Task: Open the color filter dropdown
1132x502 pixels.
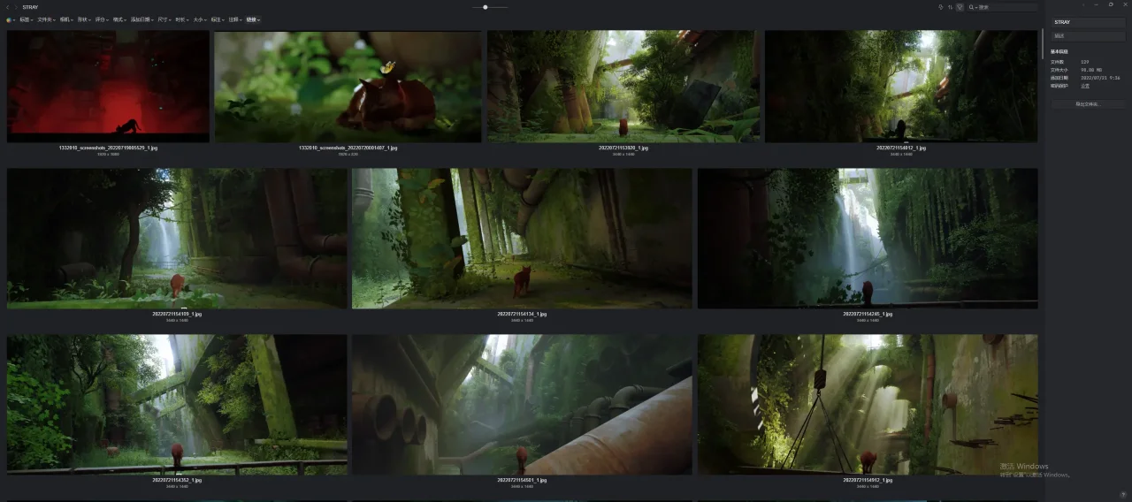Action: pyautogui.click(x=11, y=19)
